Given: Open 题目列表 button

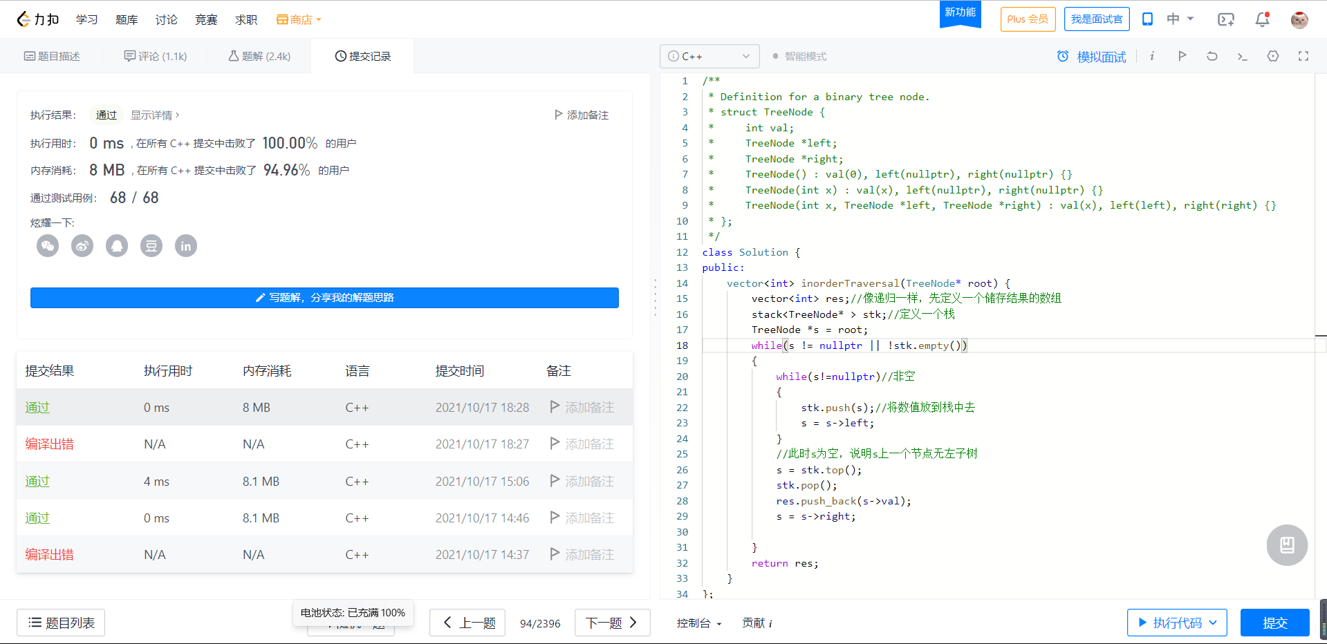Looking at the screenshot, I should (x=61, y=623).
